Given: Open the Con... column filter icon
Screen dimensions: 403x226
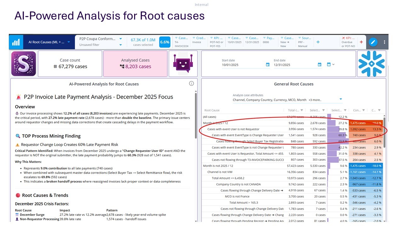Looking at the screenshot, I should click(364, 110).
